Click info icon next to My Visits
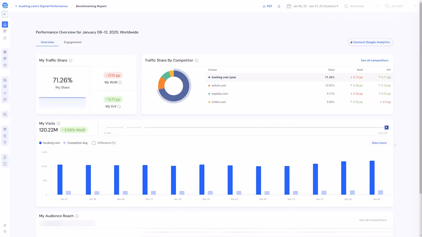The image size is (422, 237). click(58, 123)
